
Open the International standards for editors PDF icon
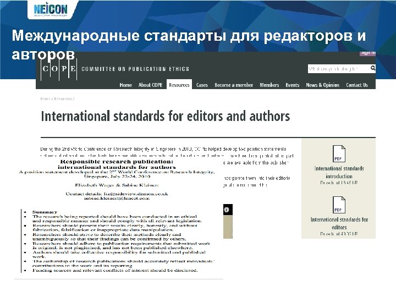point(339,205)
